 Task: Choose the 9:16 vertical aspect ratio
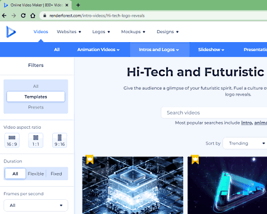pos(60,140)
